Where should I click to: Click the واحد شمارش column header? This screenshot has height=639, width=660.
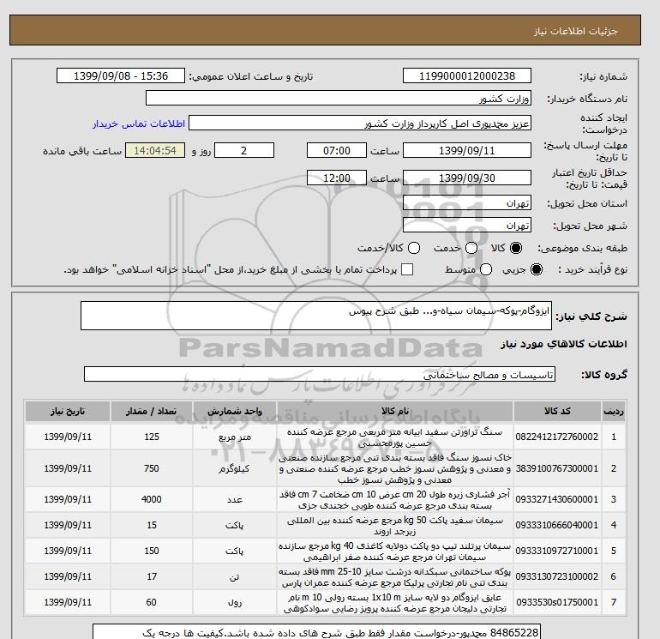coord(235,411)
